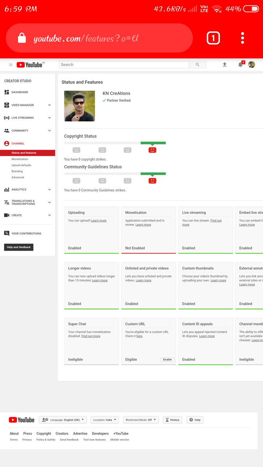Image resolution: width=263 pixels, height=467 pixels.
Task: Expand the Create section chevron
Action: pyautogui.click(x=49, y=215)
